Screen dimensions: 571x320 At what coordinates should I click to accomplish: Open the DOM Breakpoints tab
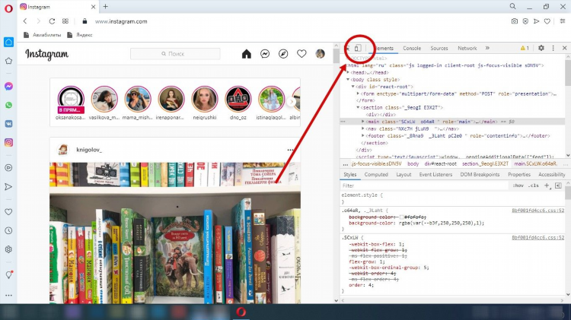[480, 175]
